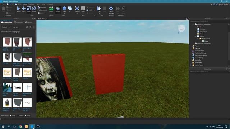Open the Color dropdown arrow
230x129 pixels.
(83, 14)
